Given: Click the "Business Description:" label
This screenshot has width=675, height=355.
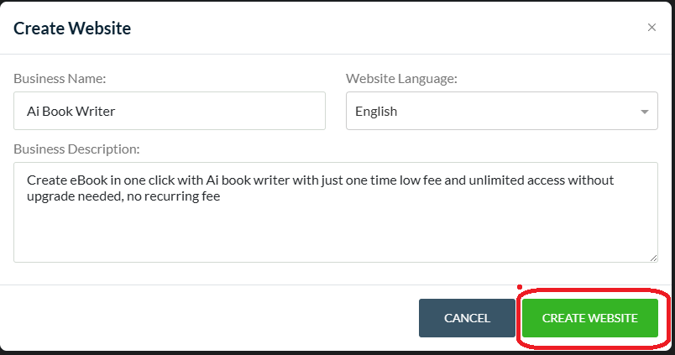Looking at the screenshot, I should coord(76,149).
